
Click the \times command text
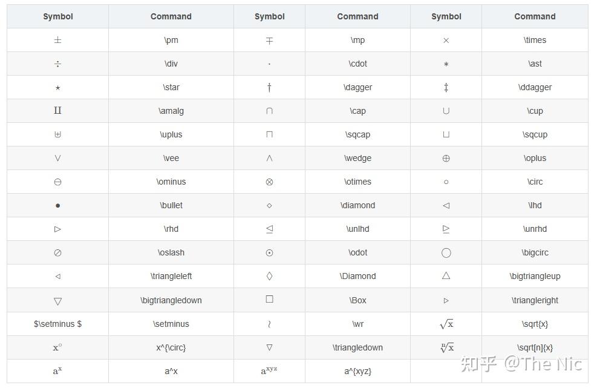pyautogui.click(x=535, y=40)
